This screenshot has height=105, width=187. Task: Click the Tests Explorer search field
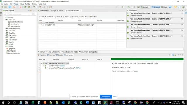[x=20, y=14]
